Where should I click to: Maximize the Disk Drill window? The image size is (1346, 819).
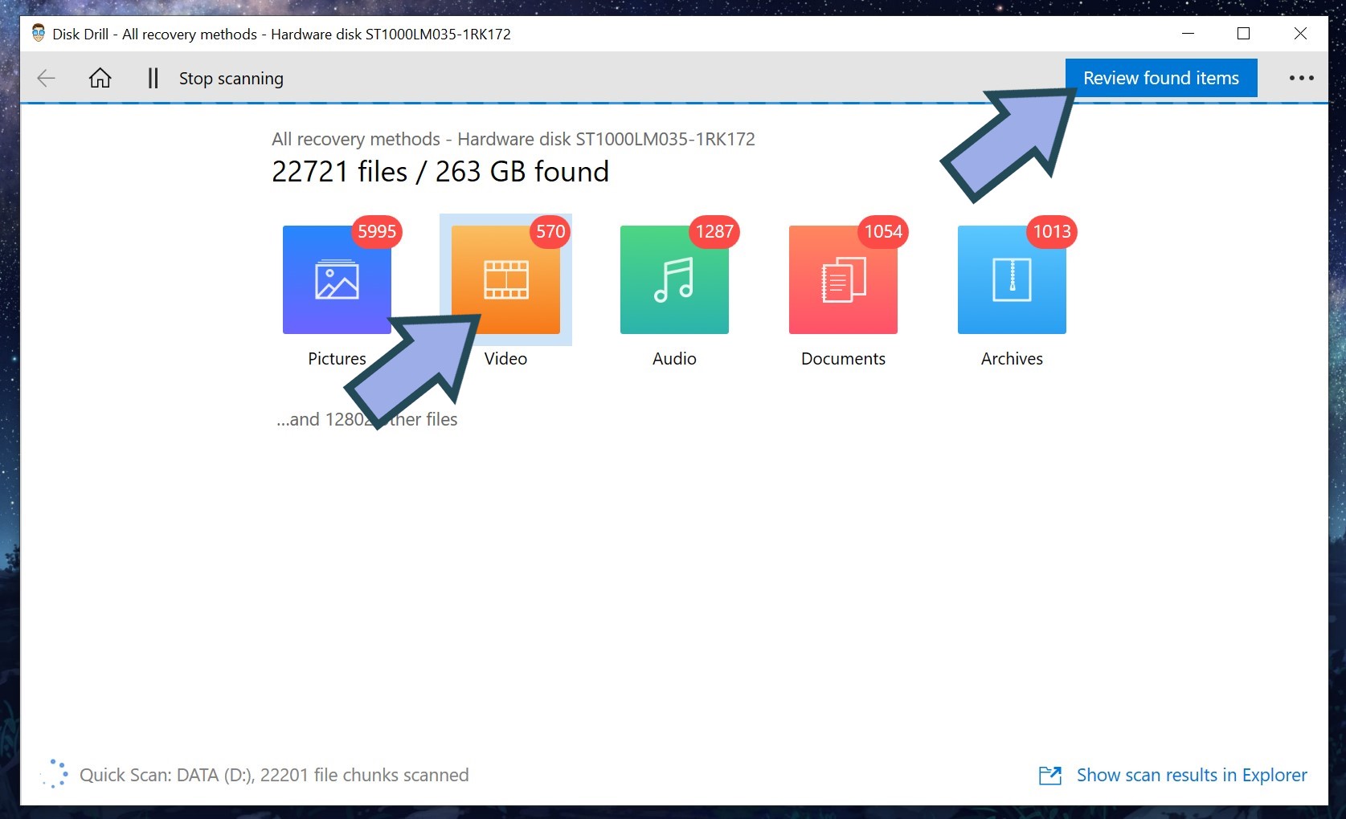tap(1243, 34)
